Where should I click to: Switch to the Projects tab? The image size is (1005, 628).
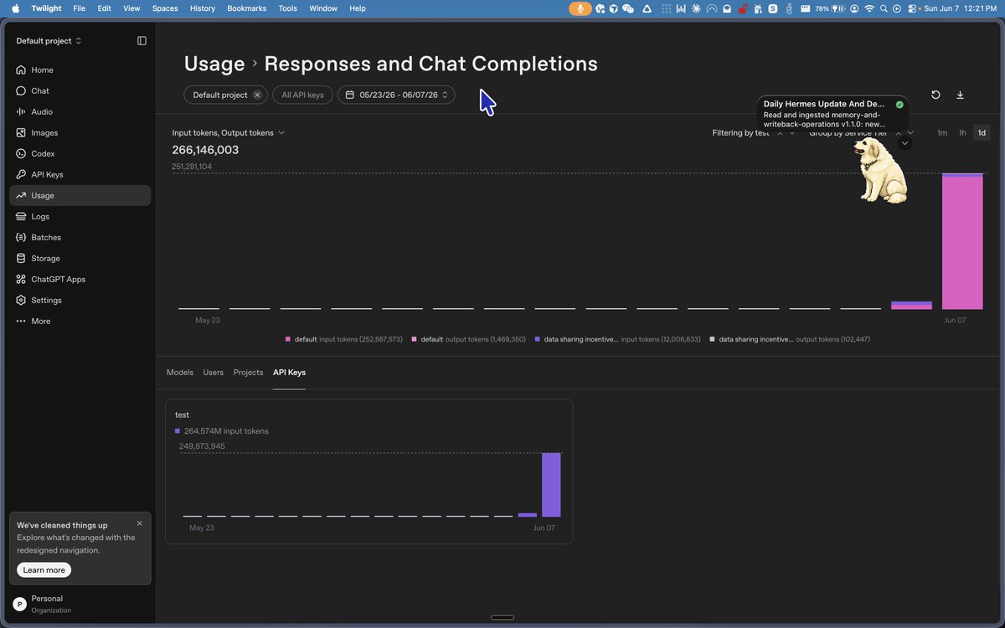coord(248,372)
